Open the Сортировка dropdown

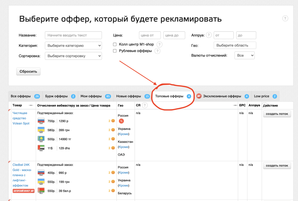73,56
